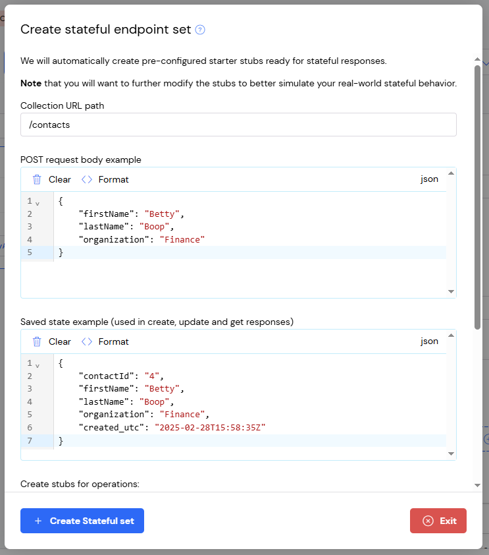Click the Create stubs for operations label
The height and width of the screenshot is (555, 489).
pos(80,484)
